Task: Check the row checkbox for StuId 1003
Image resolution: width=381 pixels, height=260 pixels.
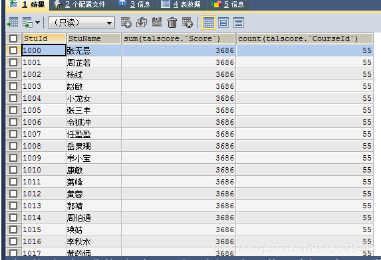Action: [x=13, y=86]
